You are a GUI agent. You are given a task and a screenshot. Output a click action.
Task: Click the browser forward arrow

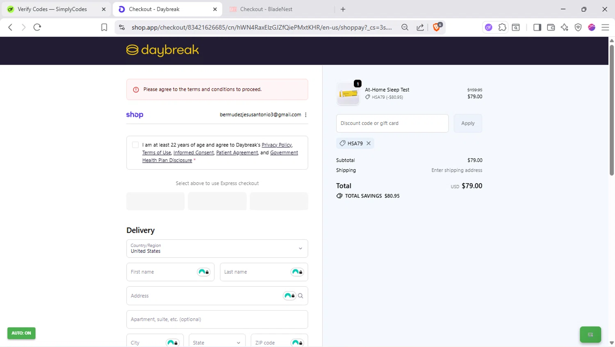tap(23, 27)
